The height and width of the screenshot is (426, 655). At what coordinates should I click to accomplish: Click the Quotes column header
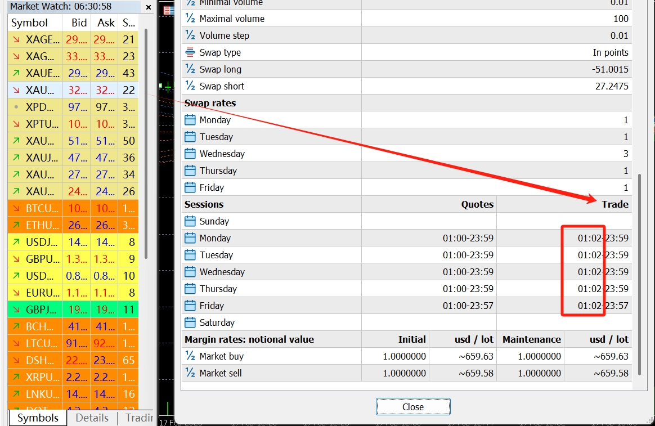pos(477,204)
